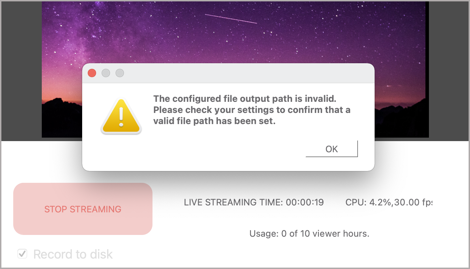The width and height of the screenshot is (470, 269).
Task: Click the 'Record to disk' label text
Action: point(73,254)
